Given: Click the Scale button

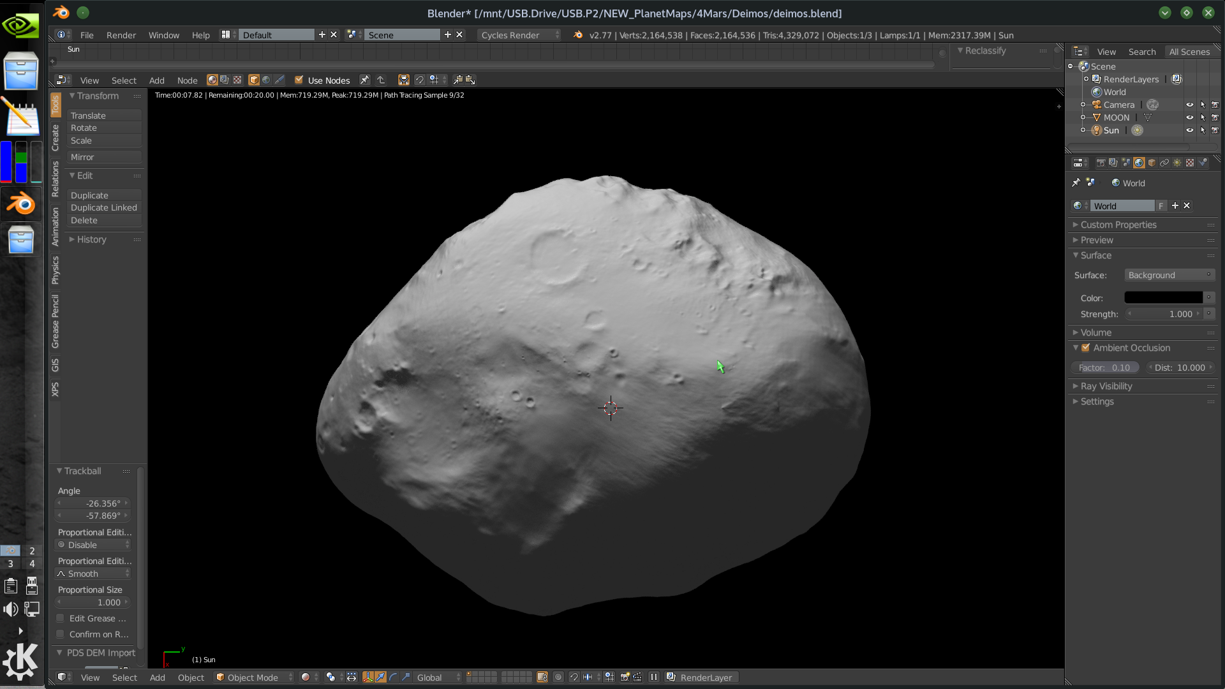Looking at the screenshot, I should [104, 140].
